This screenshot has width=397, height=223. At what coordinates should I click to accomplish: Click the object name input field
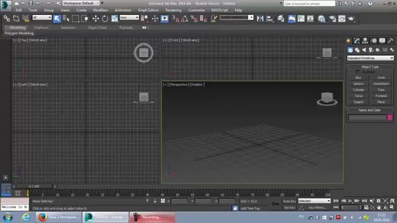pyautogui.click(x=367, y=117)
